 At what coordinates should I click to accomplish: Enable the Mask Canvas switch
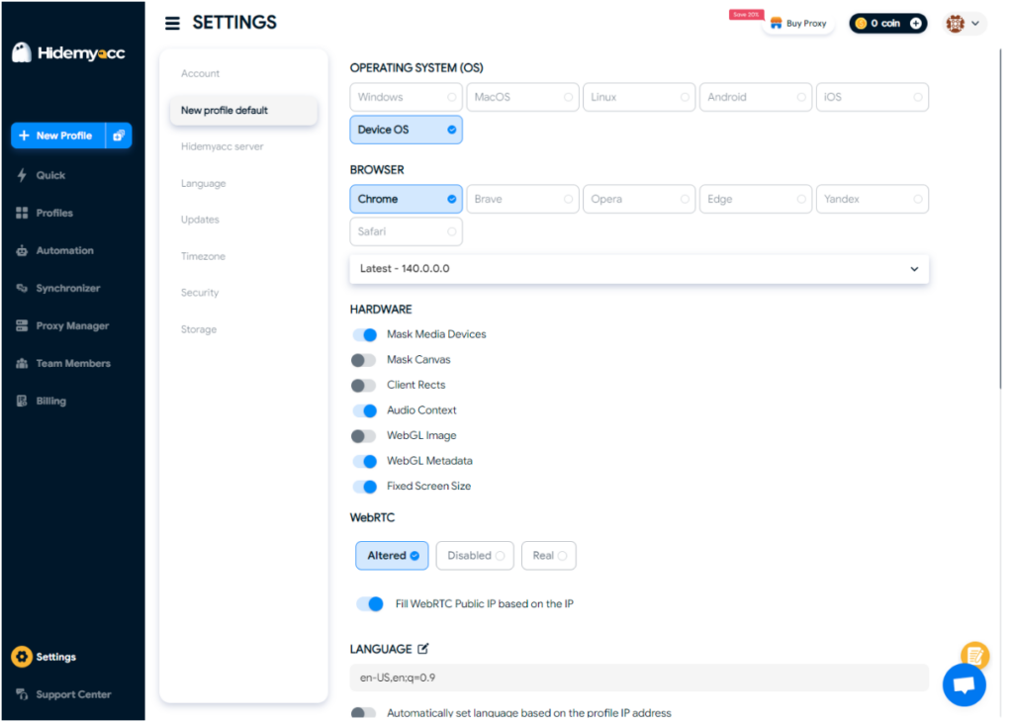pos(364,360)
